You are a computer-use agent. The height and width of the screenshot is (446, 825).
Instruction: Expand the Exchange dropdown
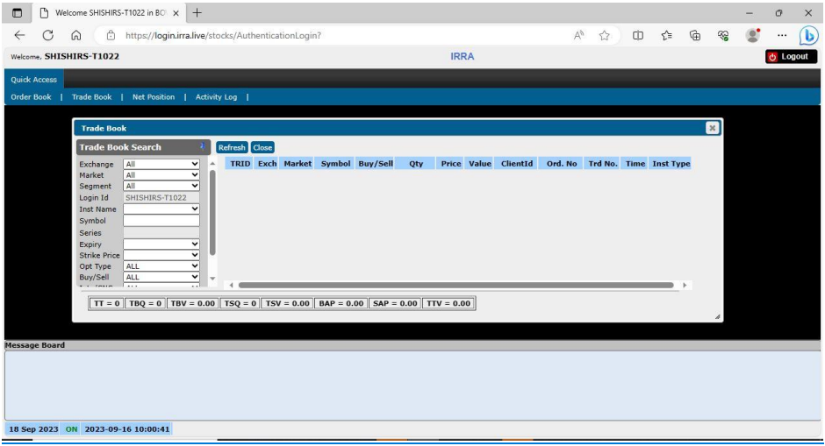[161, 164]
